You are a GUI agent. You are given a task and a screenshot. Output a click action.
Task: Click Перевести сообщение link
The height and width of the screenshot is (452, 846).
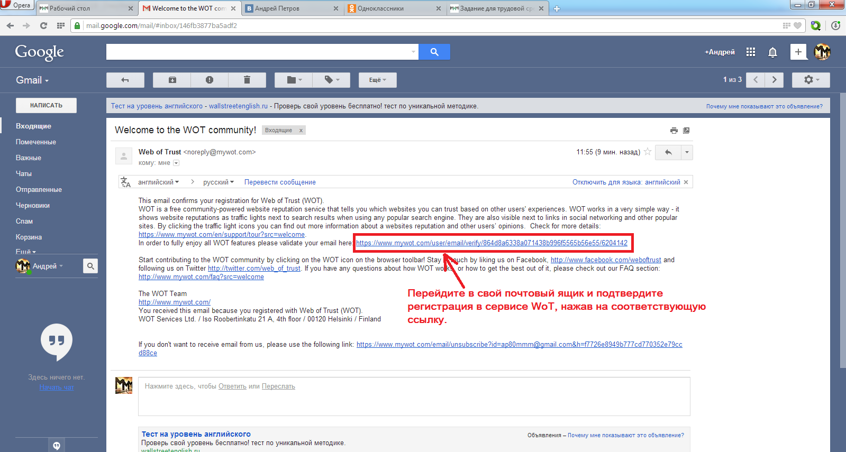coord(280,182)
